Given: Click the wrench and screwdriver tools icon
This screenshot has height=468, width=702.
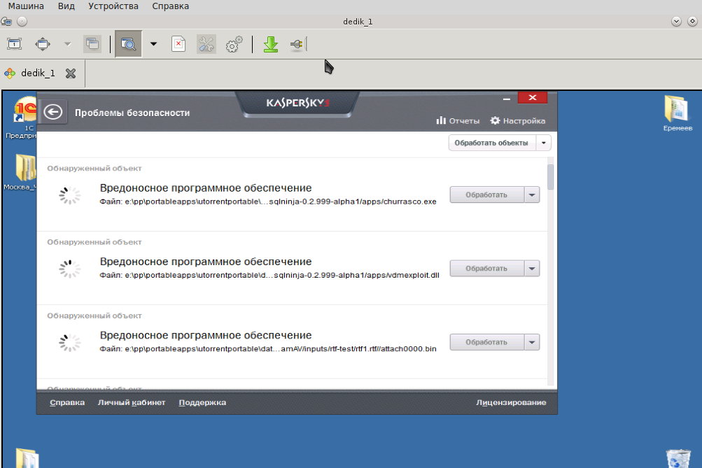Looking at the screenshot, I should [x=206, y=44].
